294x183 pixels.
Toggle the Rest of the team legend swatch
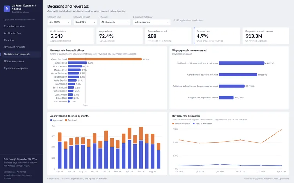[194, 124]
